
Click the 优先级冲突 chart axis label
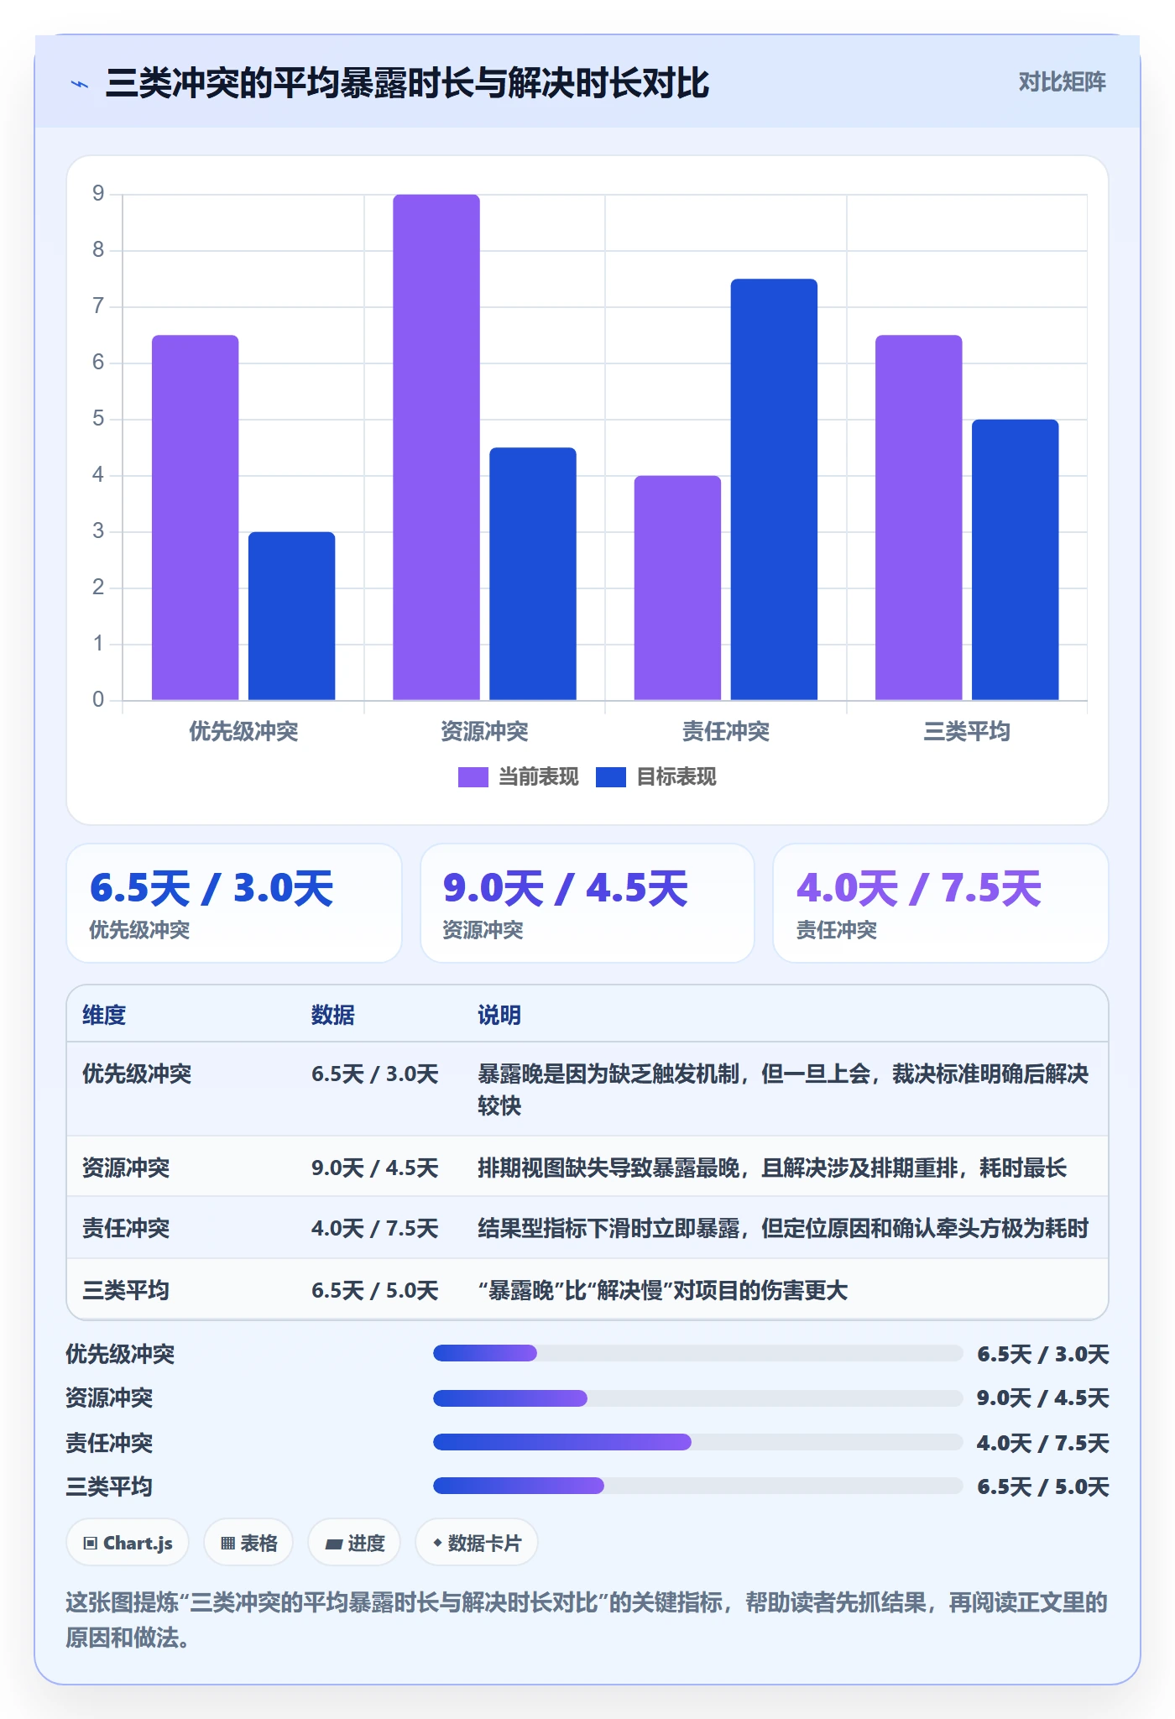pos(243,731)
